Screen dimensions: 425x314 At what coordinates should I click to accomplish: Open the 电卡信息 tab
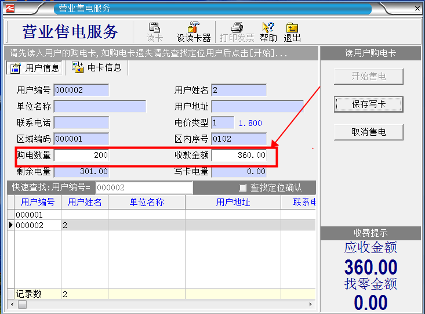click(x=97, y=68)
